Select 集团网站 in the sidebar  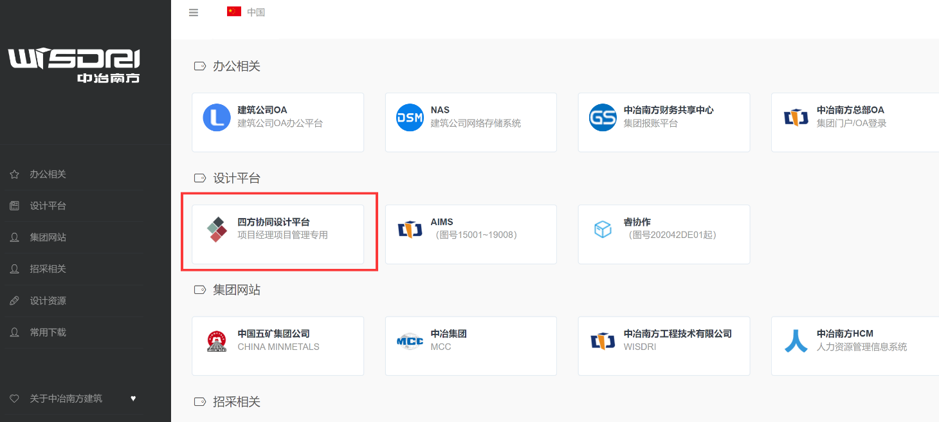[x=48, y=237]
